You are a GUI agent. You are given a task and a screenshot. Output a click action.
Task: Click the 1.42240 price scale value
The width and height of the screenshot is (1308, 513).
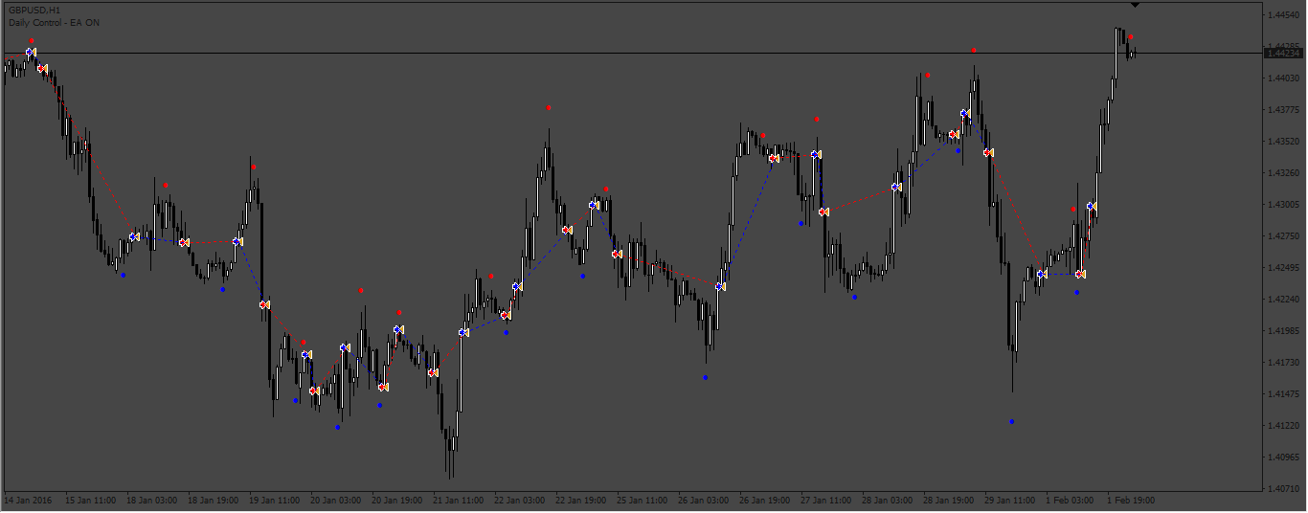1283,300
